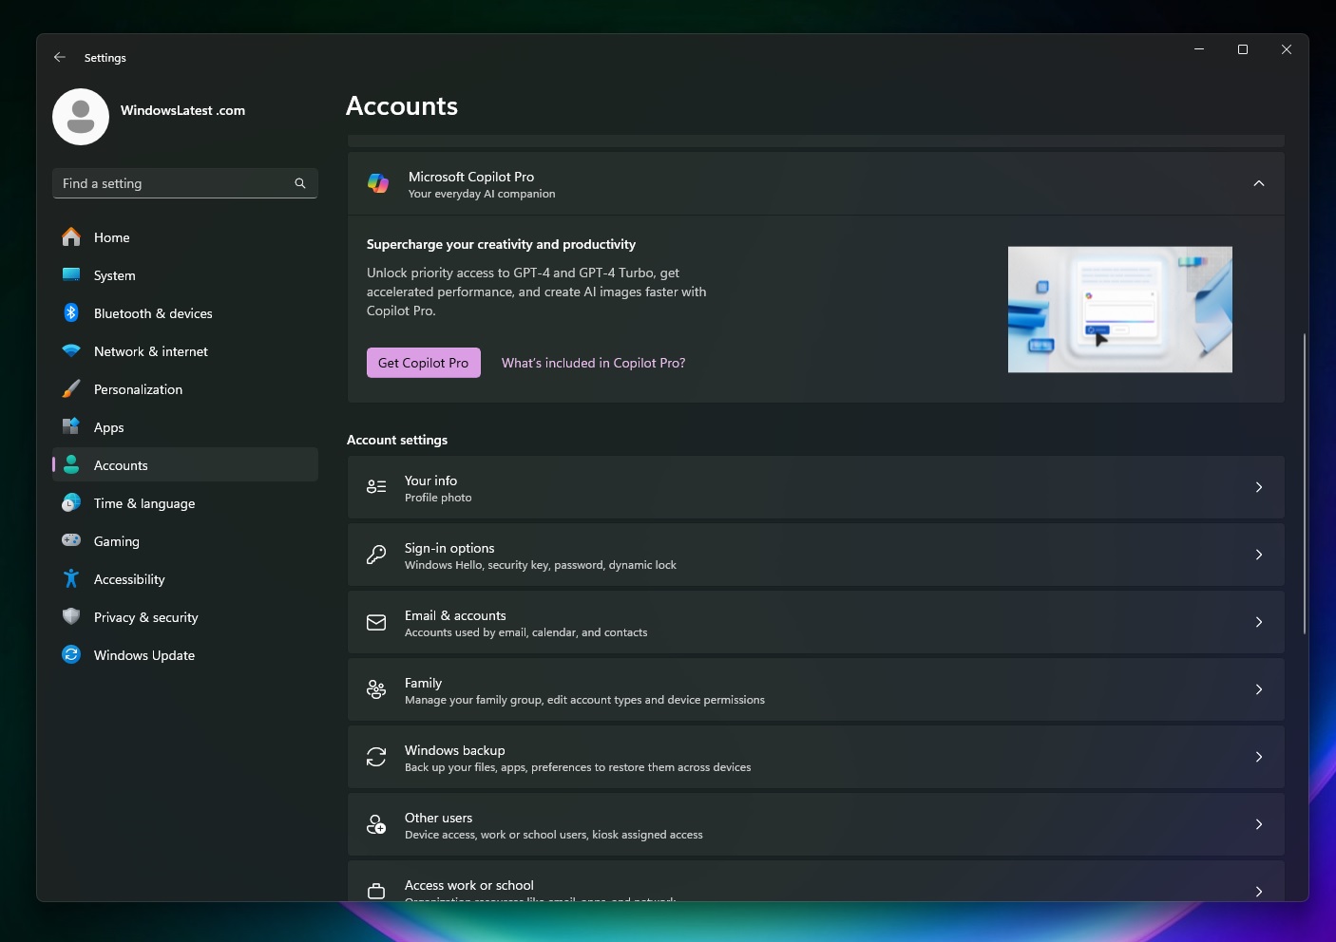This screenshot has width=1336, height=942.
Task: Open System settings category
Action: (x=185, y=274)
